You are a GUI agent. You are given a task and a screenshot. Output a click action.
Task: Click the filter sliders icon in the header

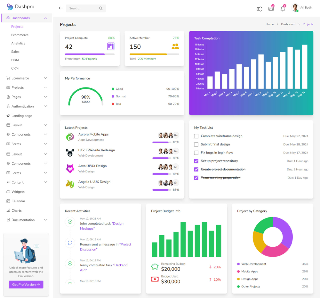tap(259, 9)
